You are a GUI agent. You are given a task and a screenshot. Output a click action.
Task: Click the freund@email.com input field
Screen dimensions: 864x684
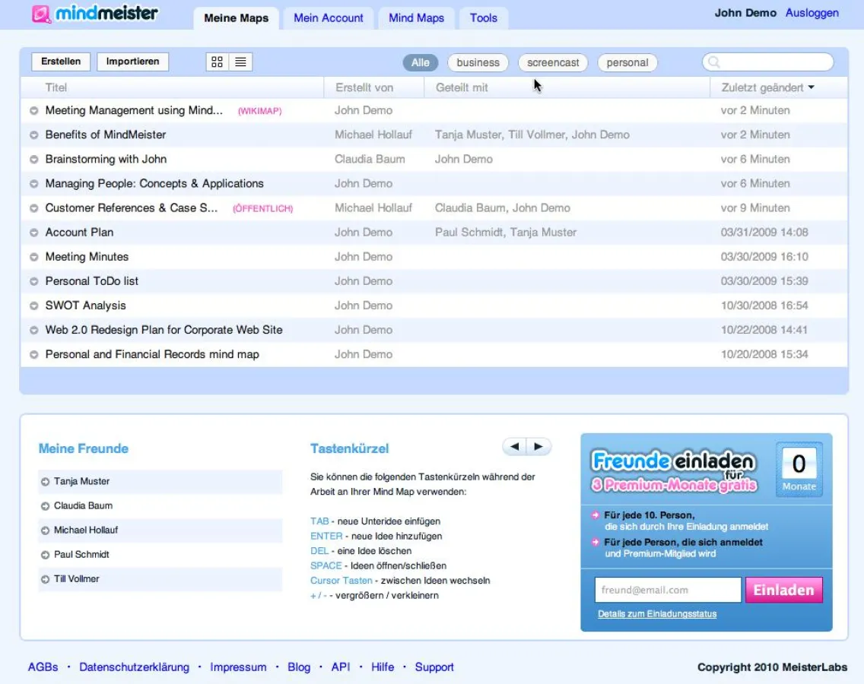(667, 590)
